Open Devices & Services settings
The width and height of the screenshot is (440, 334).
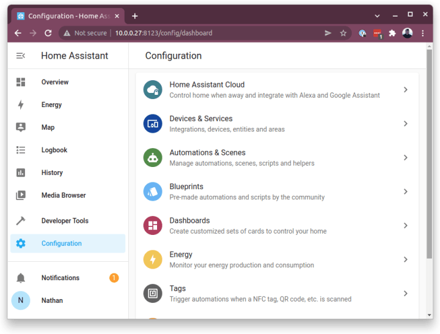pos(277,124)
